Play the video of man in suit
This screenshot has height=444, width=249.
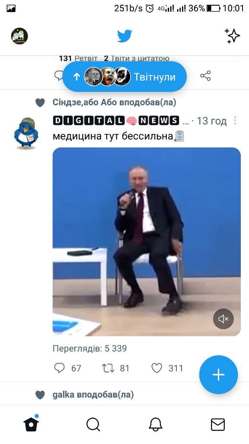coord(147,242)
